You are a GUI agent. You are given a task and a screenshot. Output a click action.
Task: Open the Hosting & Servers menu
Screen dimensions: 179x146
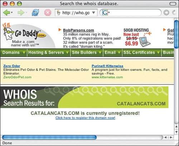pyautogui.click(x=49, y=52)
